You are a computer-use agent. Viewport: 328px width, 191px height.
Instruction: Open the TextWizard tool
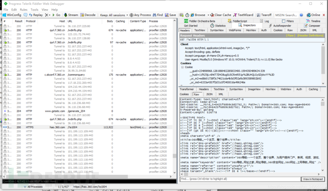point(243,15)
